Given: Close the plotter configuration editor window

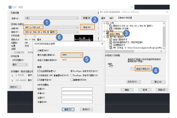Looking at the screenshot, I should (x=167, y=12).
